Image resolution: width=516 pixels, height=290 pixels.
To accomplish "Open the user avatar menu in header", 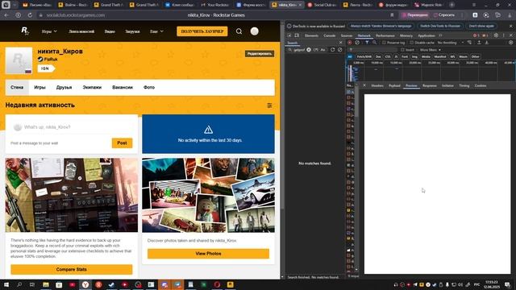I will [x=255, y=31].
